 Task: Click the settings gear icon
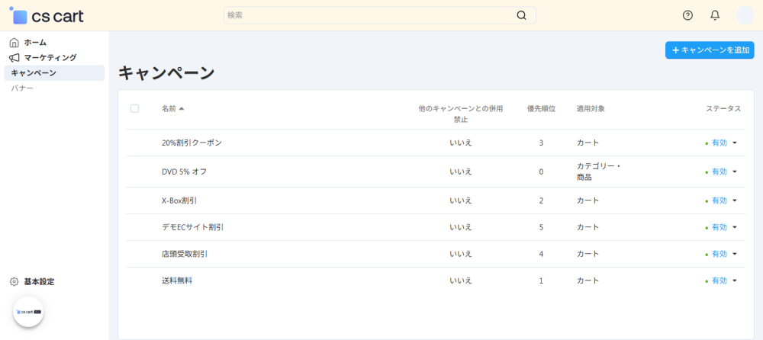pyautogui.click(x=14, y=282)
